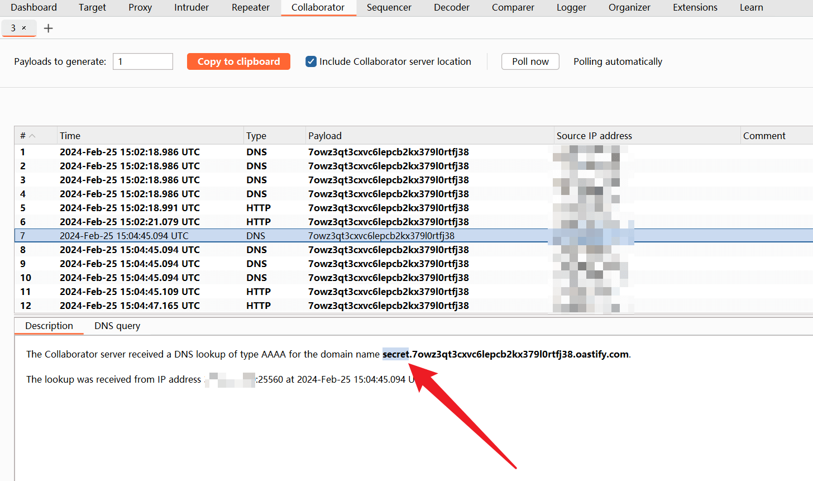Click the oastify.com domain name in the description
This screenshot has height=481, width=813.
coord(506,354)
